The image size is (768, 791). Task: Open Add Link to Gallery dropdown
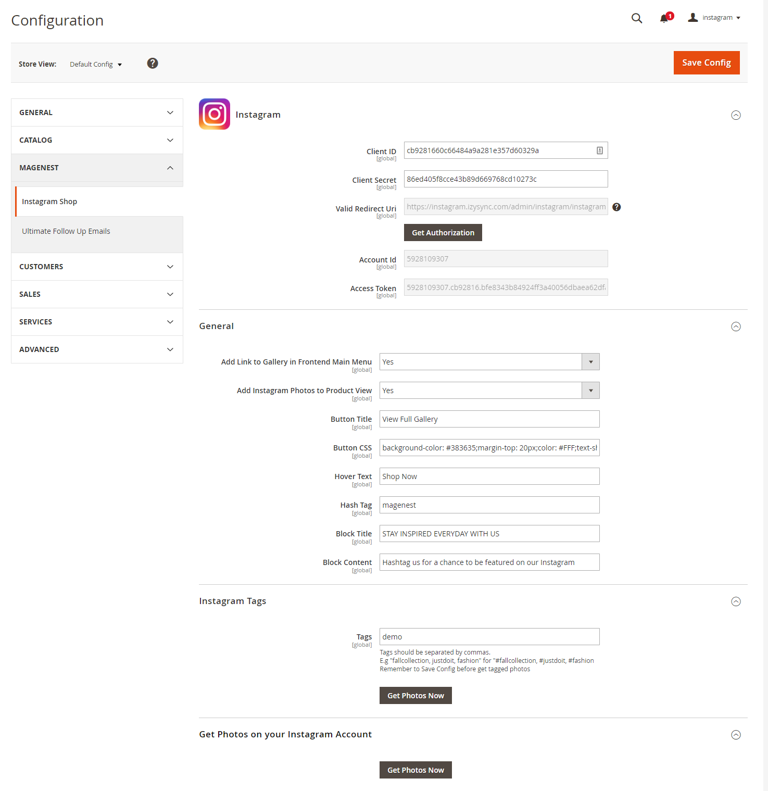tap(489, 362)
